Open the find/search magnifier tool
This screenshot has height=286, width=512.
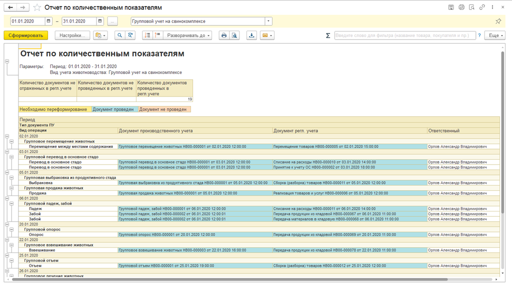(x=119, y=35)
